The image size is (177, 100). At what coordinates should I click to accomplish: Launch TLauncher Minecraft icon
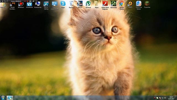147,5
